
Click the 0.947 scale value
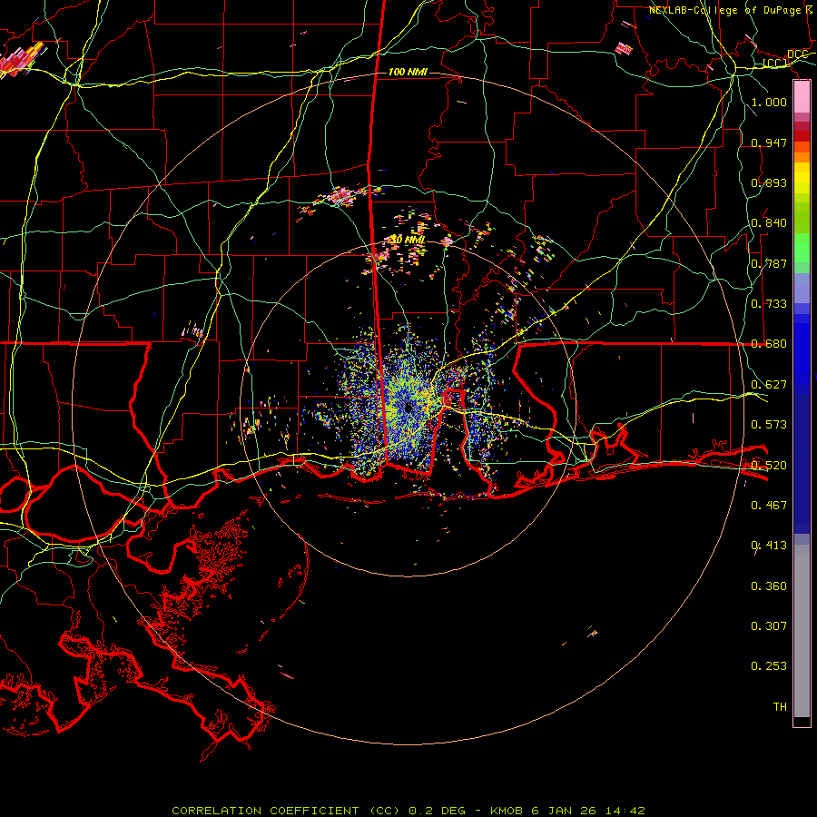click(769, 143)
